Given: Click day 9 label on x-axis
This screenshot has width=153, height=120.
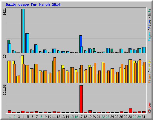Looking at the screenshot, I should 46,117.
